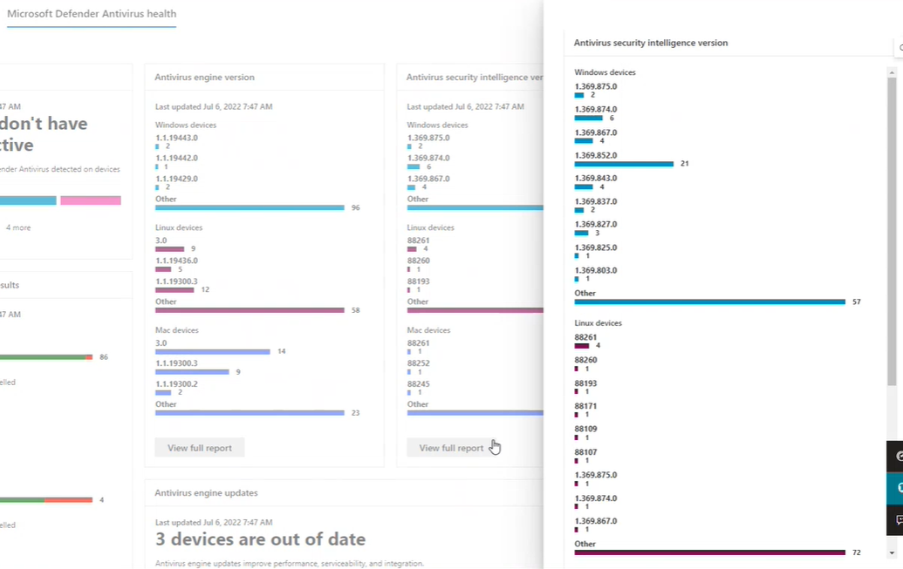Select the Windows Other bar showing 57
Image resolution: width=903 pixels, height=569 pixels.
point(709,301)
